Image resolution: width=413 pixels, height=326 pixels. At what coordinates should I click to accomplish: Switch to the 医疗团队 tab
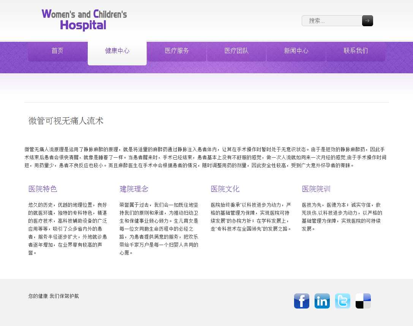pos(236,51)
